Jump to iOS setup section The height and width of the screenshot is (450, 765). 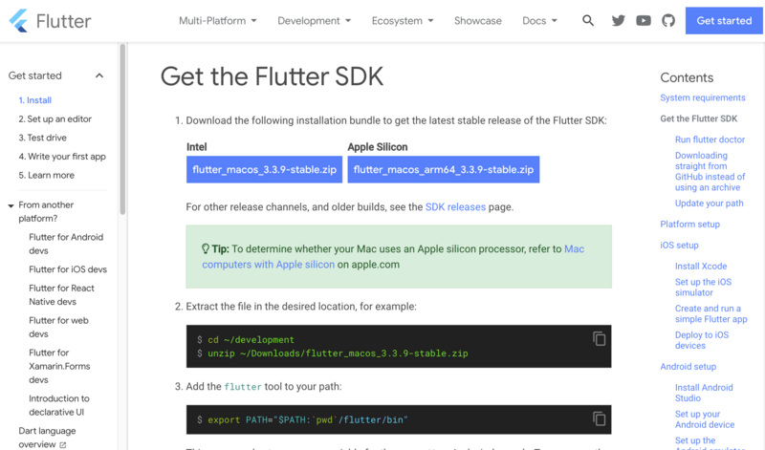pos(679,246)
